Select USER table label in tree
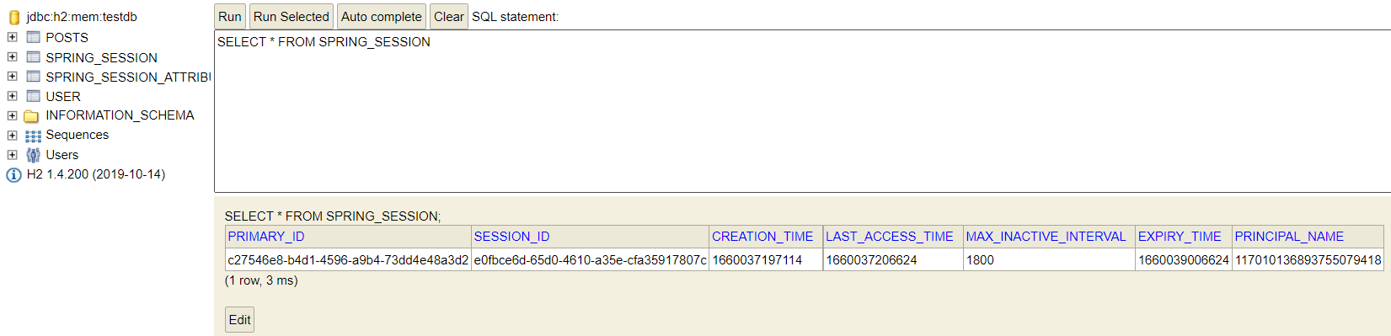1391x336 pixels. (63, 97)
